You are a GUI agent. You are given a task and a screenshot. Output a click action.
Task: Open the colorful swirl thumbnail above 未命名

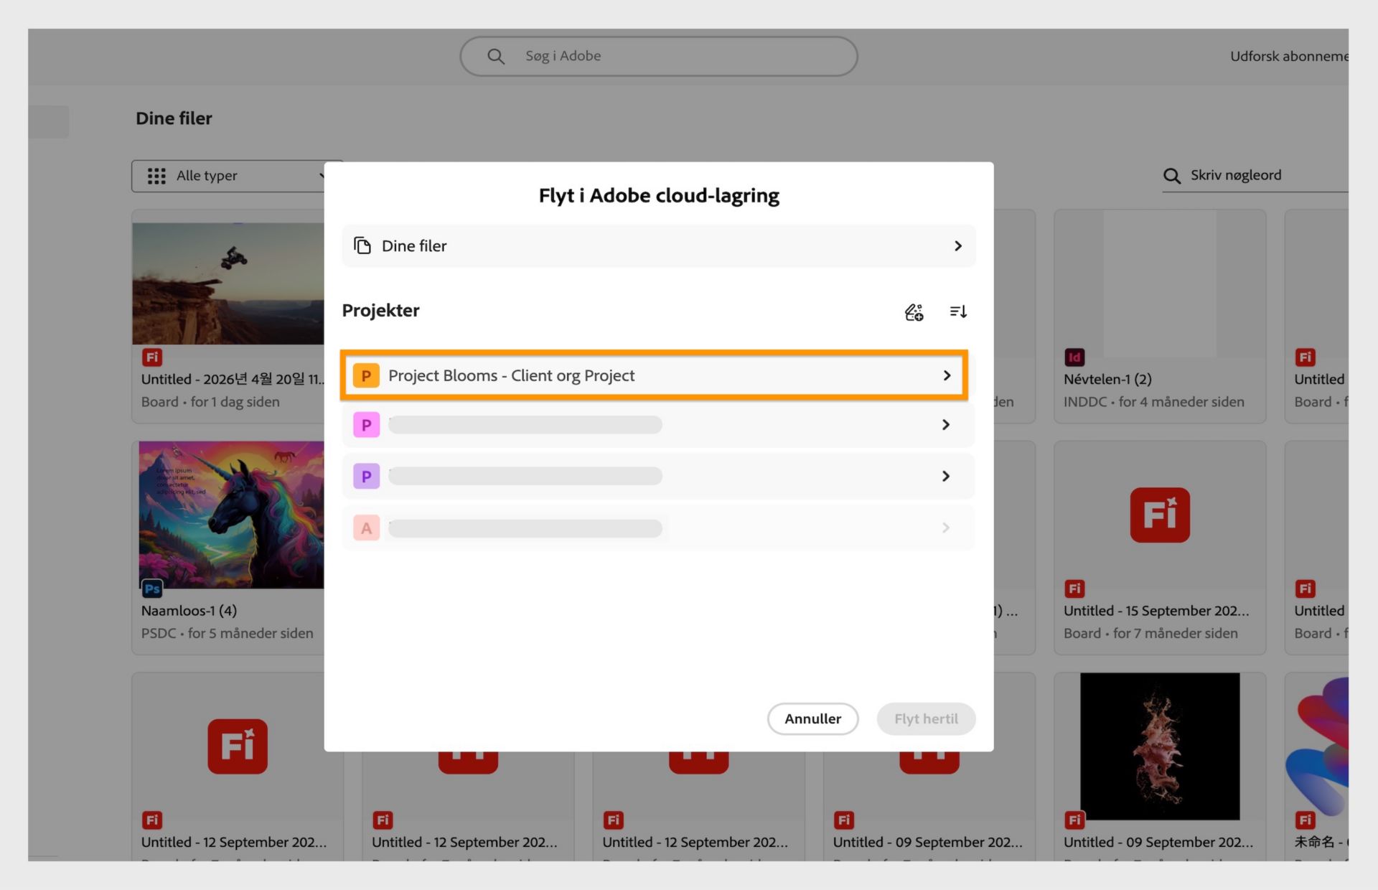1317,746
